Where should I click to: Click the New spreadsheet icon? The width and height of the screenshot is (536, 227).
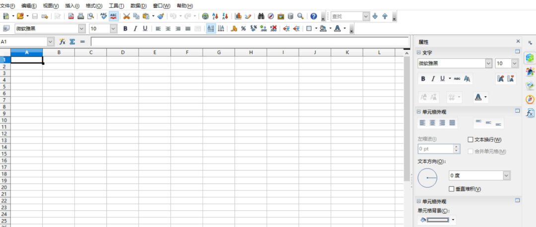pos(6,16)
